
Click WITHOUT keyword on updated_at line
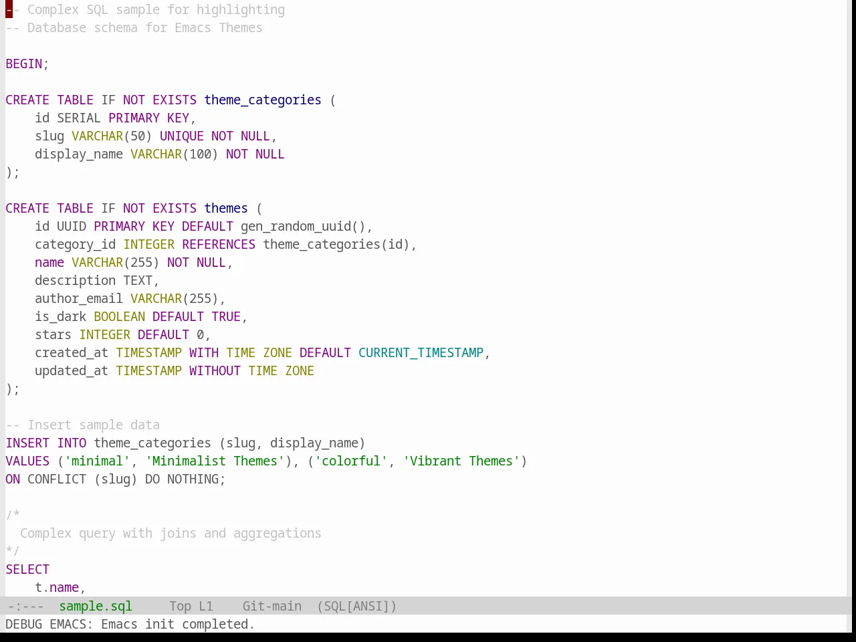[215, 370]
